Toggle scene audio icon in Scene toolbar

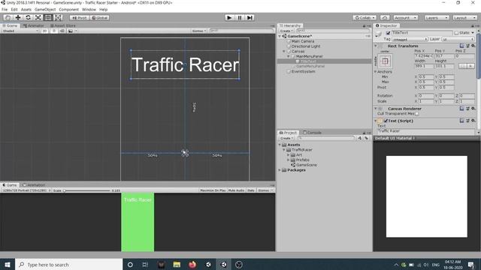(62, 31)
